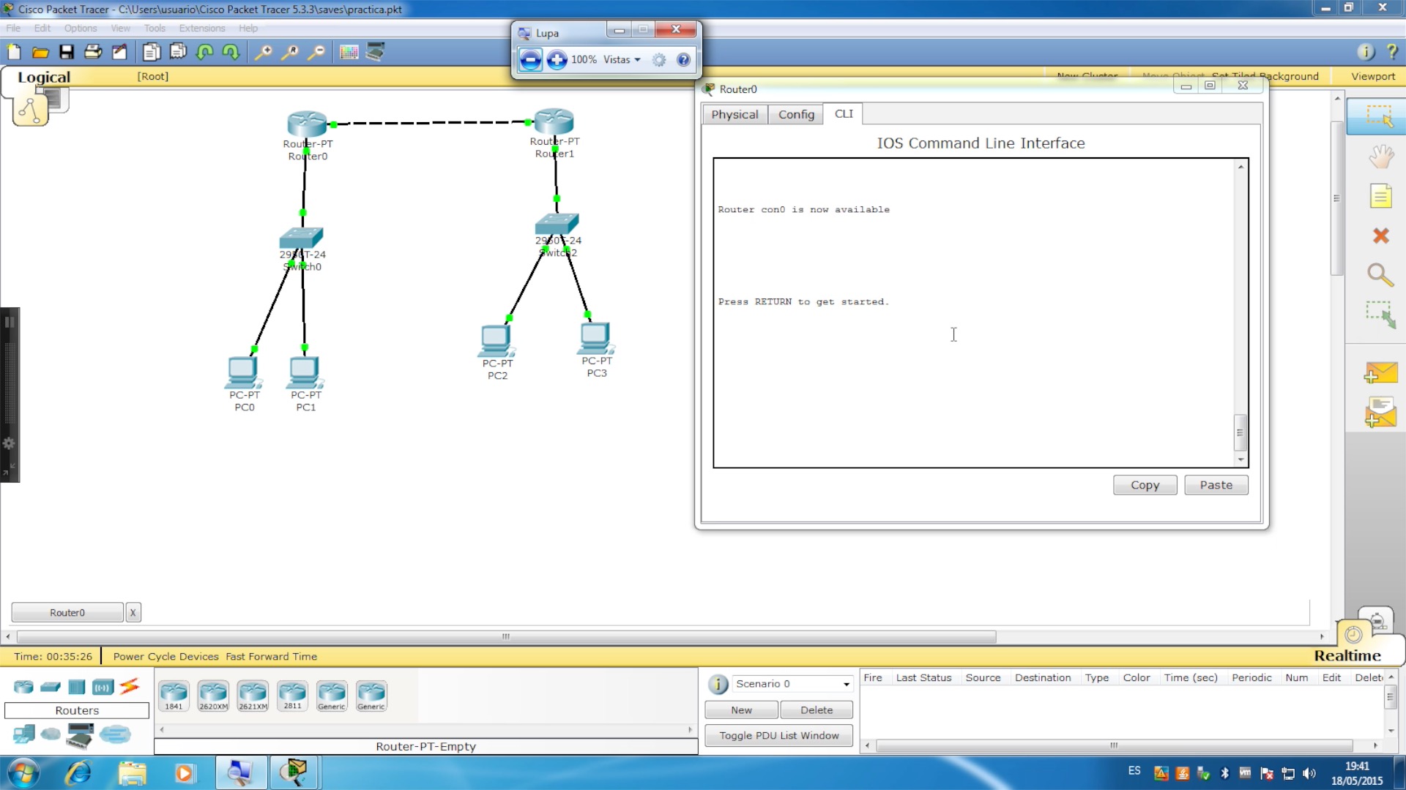Expand the Vistas dropdown in the Lupa window
The height and width of the screenshot is (790, 1406).
(x=622, y=60)
